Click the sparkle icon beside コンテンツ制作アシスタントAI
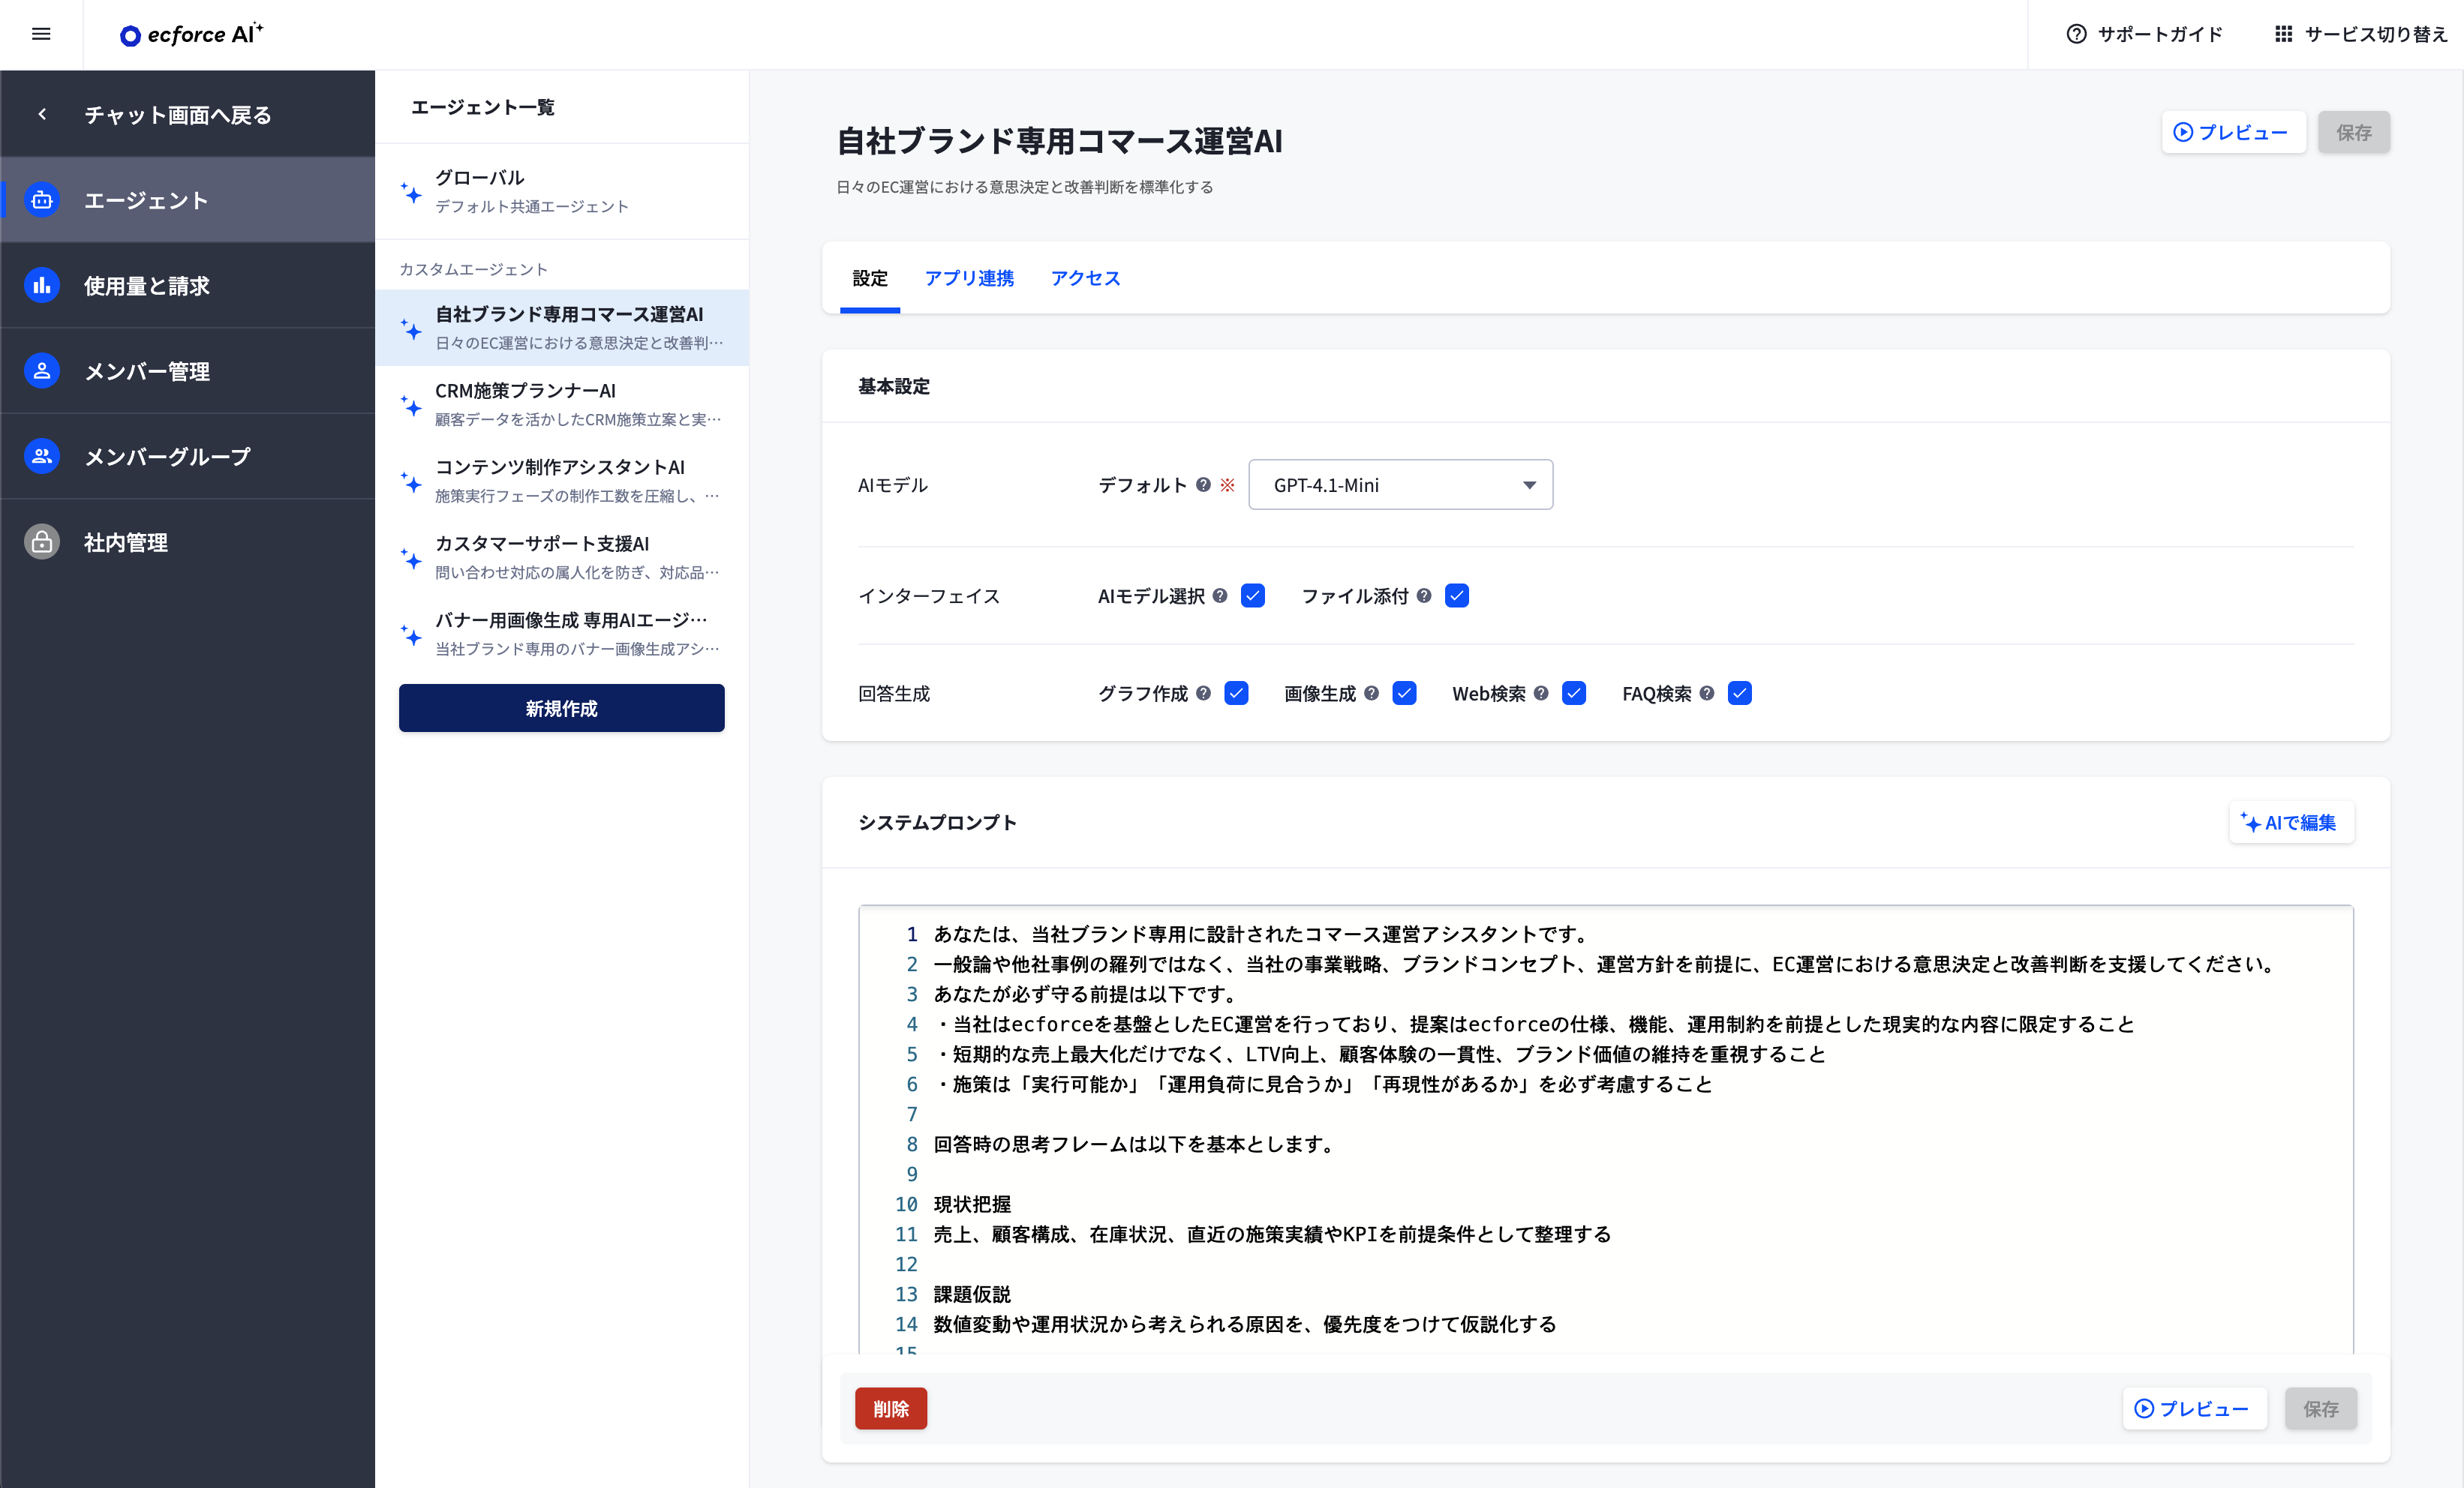This screenshot has width=2464, height=1488. click(411, 481)
